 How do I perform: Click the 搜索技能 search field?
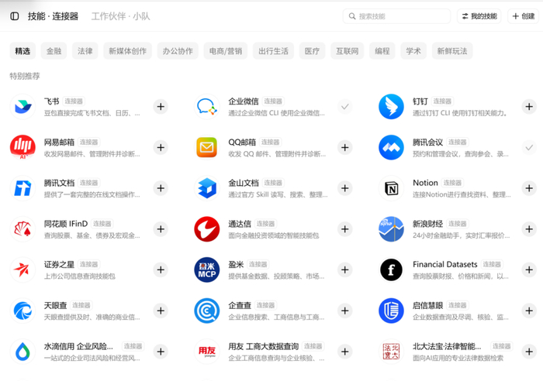click(x=396, y=16)
